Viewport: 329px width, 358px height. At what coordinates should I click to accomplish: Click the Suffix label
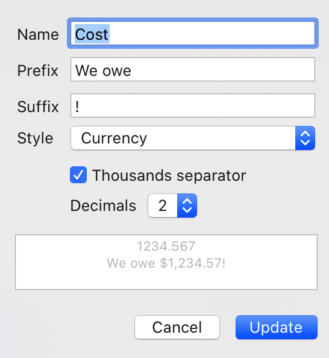pyautogui.click(x=38, y=107)
